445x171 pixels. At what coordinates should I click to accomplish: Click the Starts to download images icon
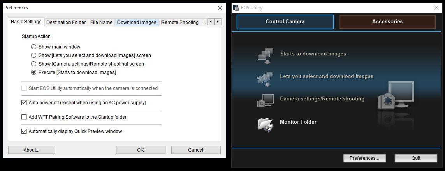[x=265, y=55]
